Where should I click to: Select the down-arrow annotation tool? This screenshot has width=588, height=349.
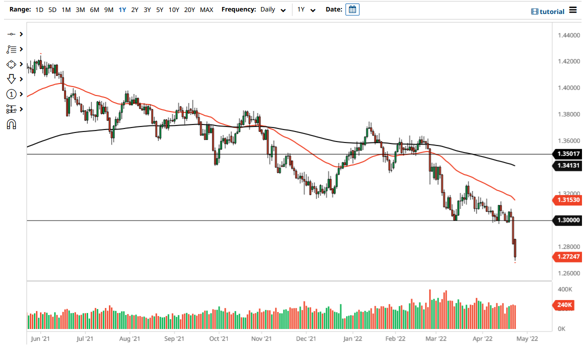pos(12,79)
